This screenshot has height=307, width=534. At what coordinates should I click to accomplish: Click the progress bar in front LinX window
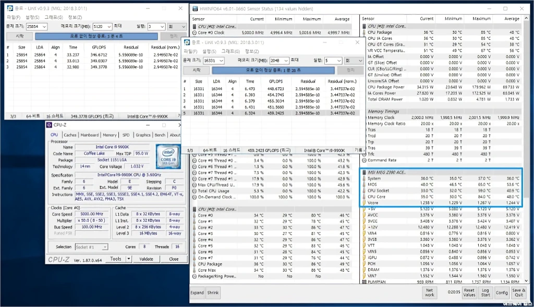click(273, 70)
